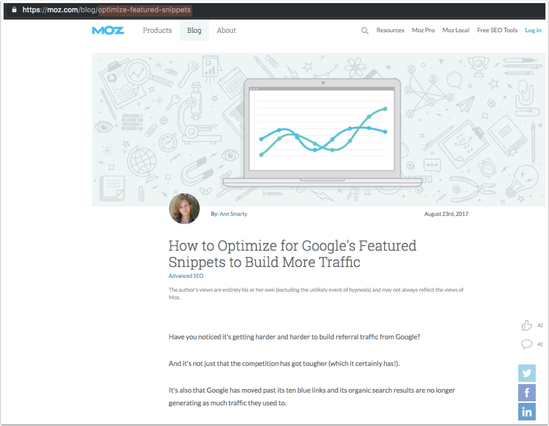Click the Moz logo
This screenshot has height=426, width=549.
pos(108,30)
